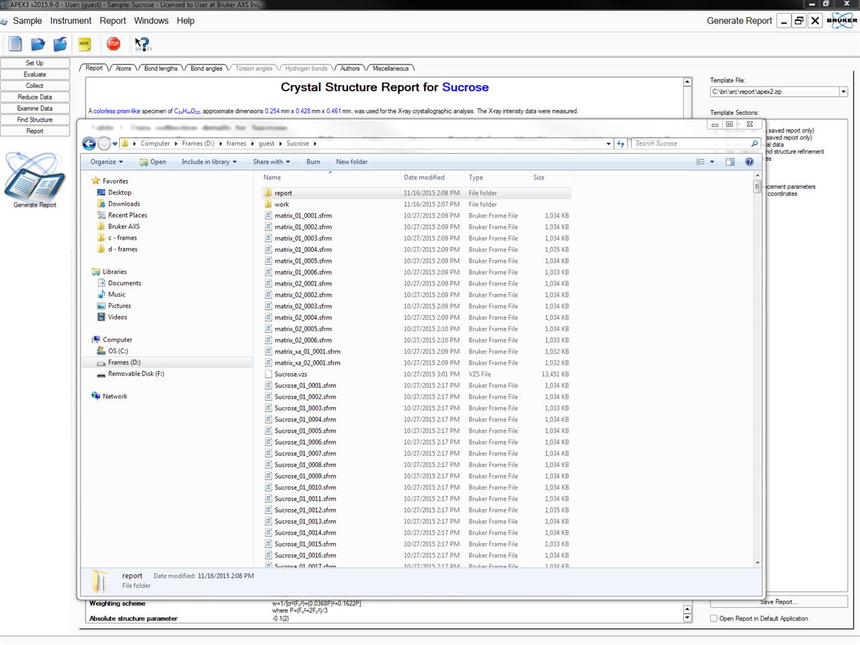Click the Reduce Data button

(35, 97)
